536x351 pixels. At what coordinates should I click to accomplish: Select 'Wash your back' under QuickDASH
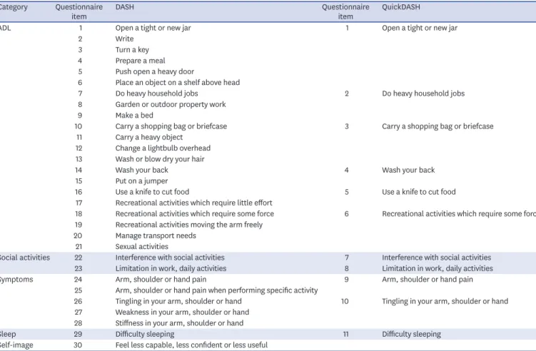click(x=408, y=170)
